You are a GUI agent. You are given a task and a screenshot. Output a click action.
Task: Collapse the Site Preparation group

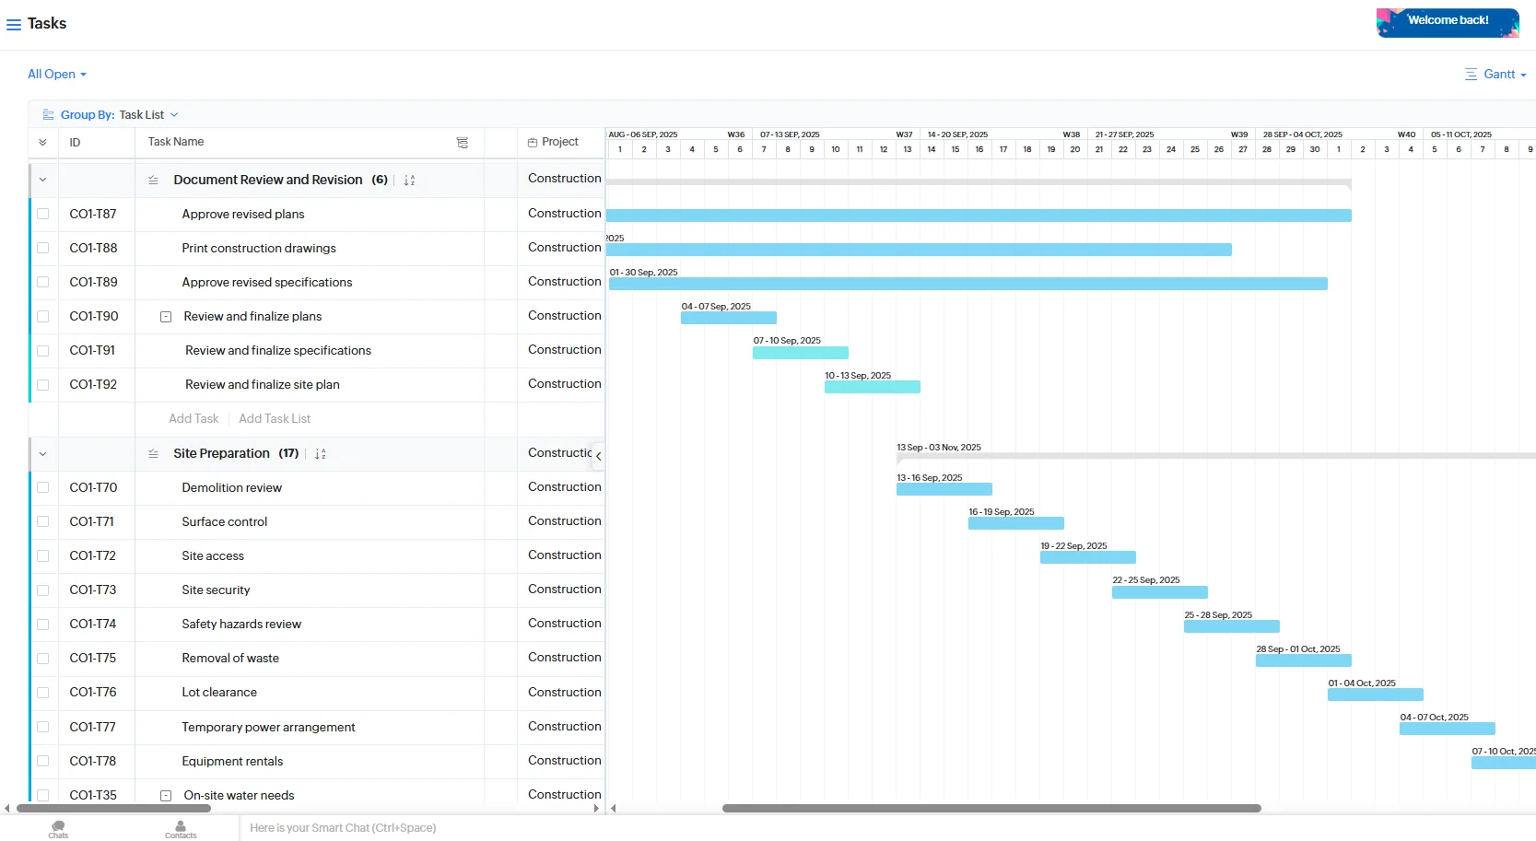pyautogui.click(x=42, y=453)
